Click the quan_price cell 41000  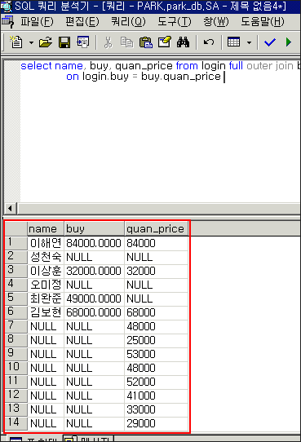coord(157,396)
